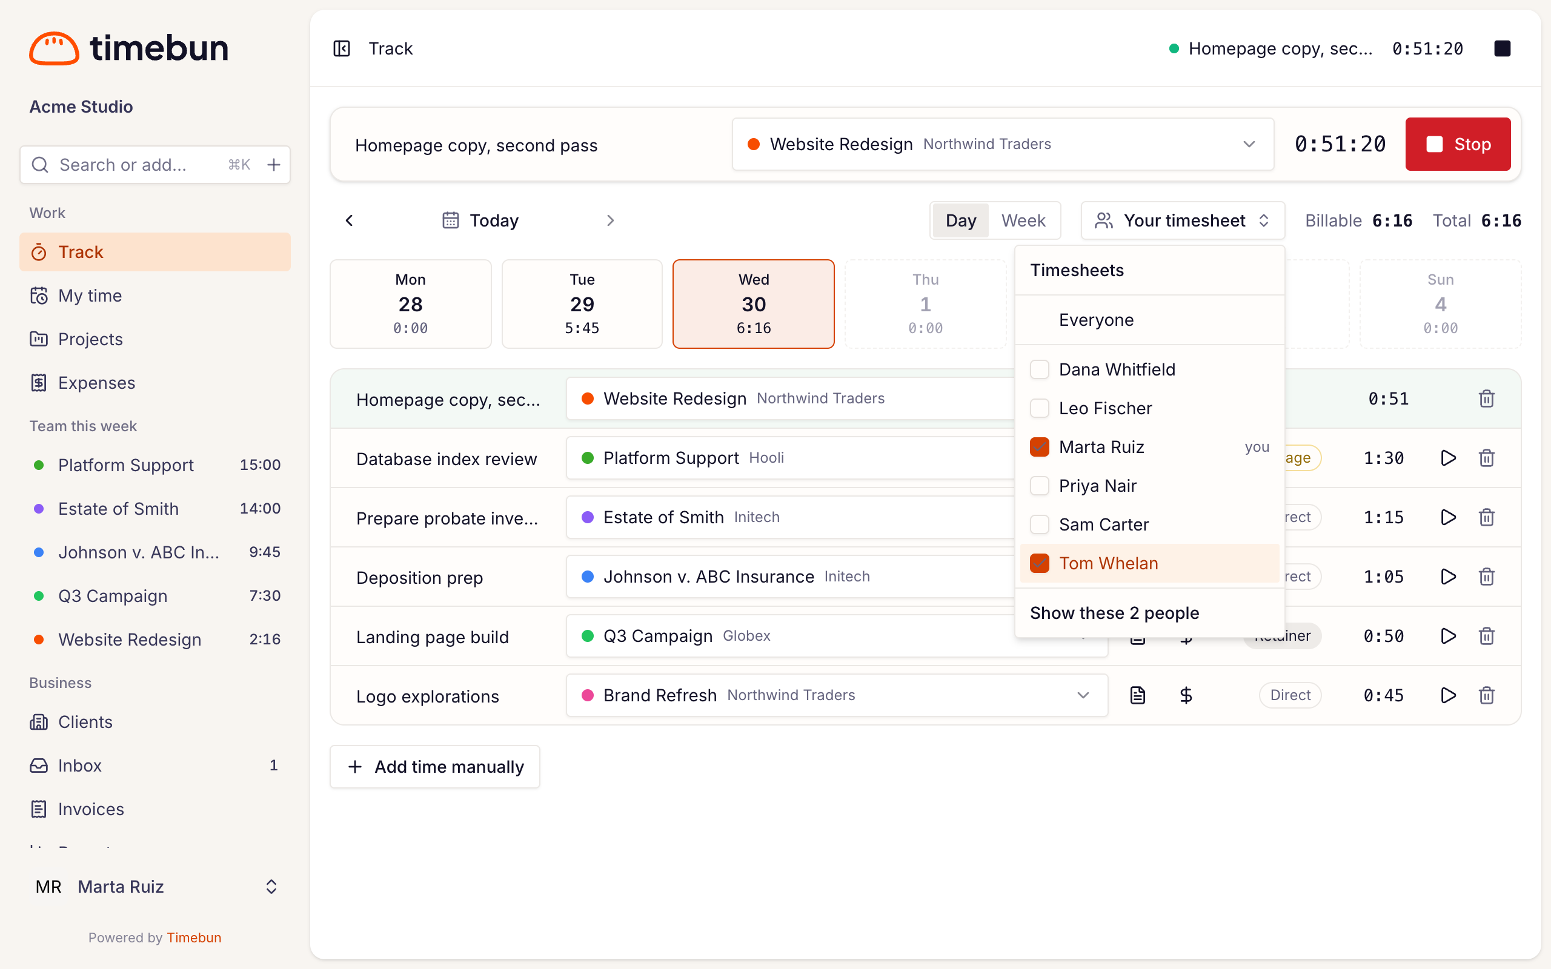Viewport: 1551px width, 969px height.
Task: Open Expenses in sidebar
Action: 155,383
